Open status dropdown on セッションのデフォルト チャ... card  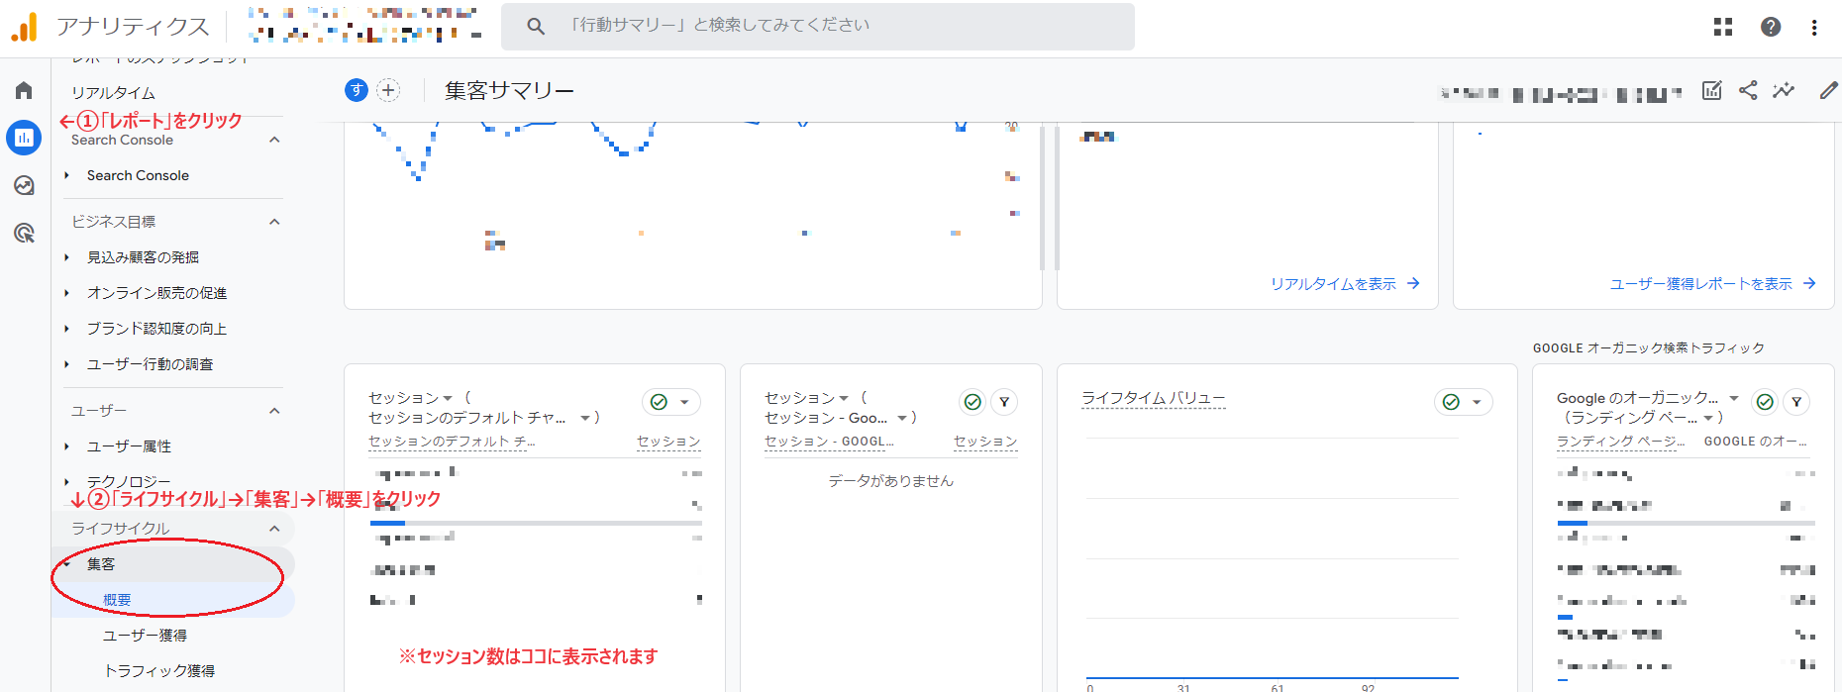pos(671,402)
